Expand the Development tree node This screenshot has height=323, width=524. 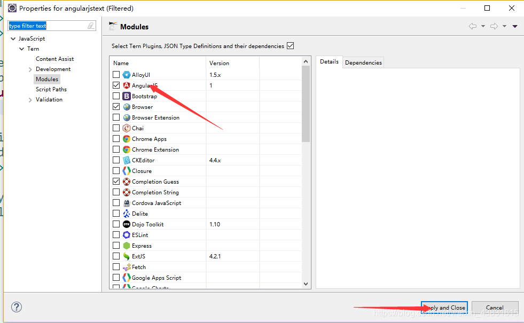coord(30,69)
